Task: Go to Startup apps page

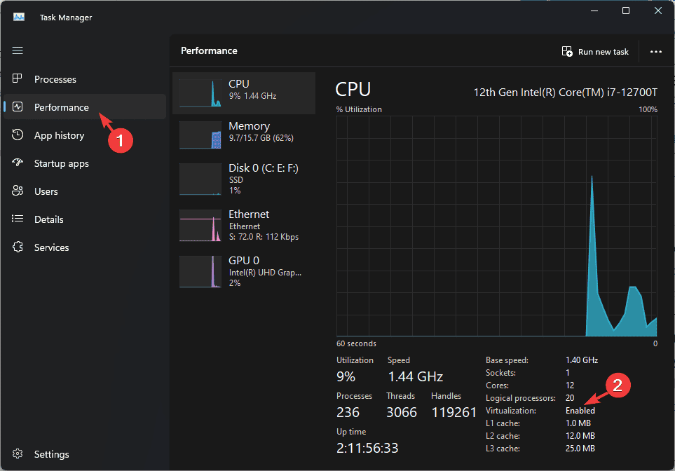Action: coord(62,163)
